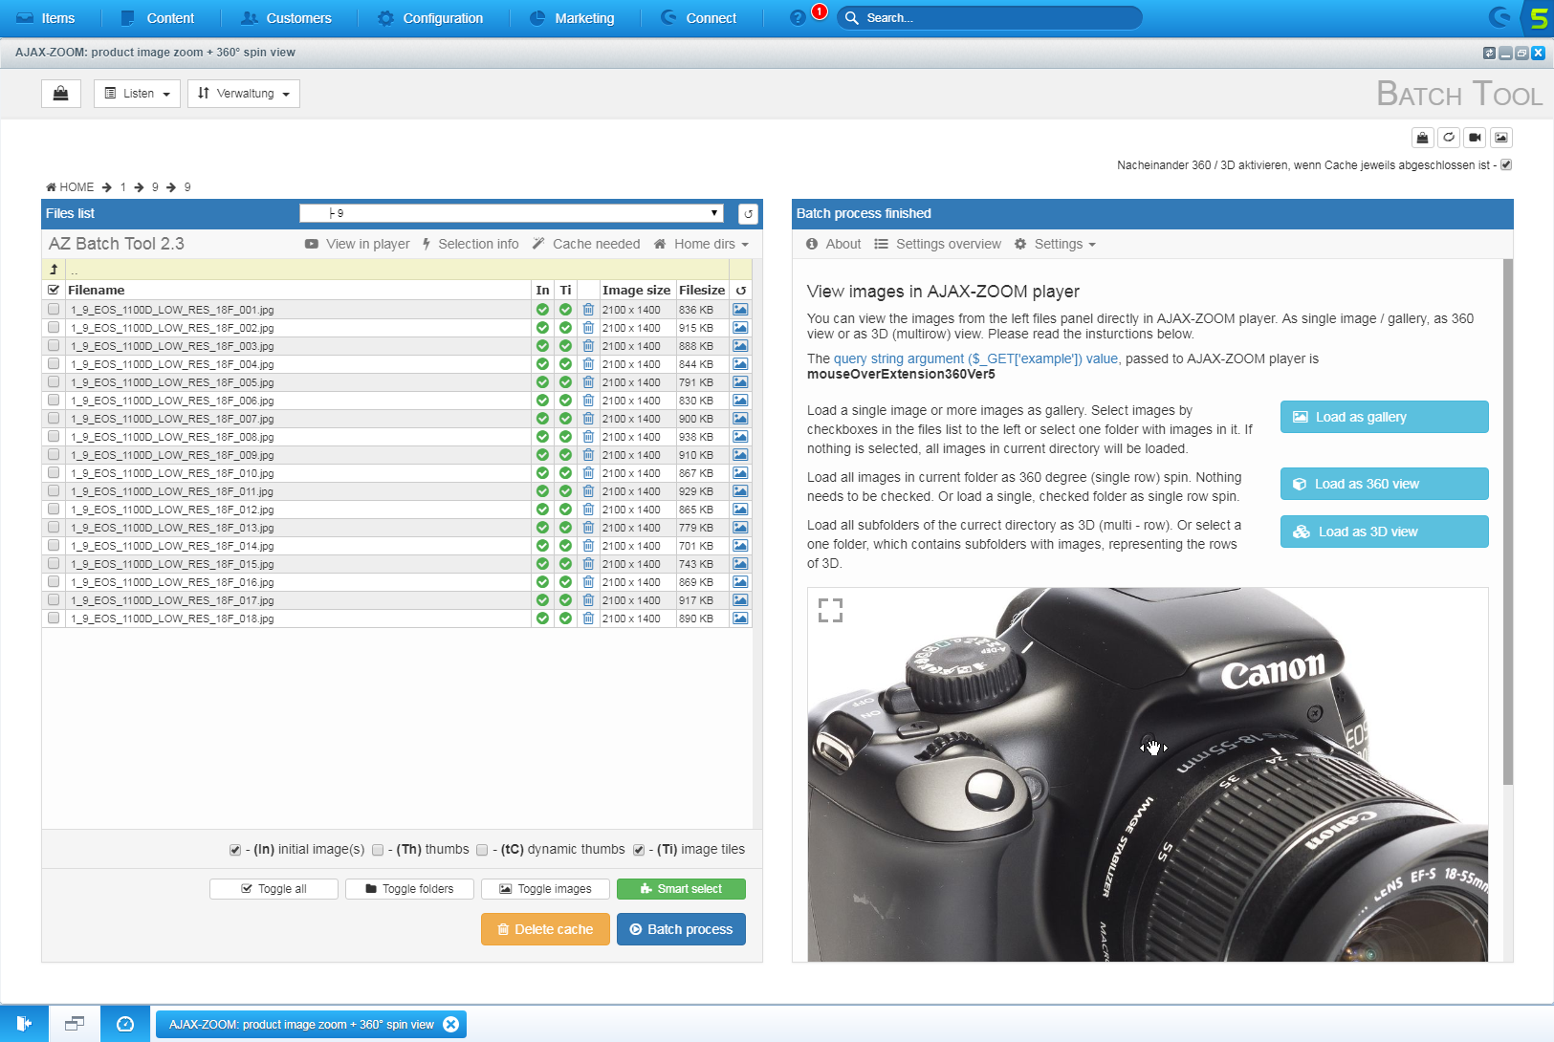Screen dimensions: 1554x1042
Task: Open Settings overview
Action: coord(937,245)
